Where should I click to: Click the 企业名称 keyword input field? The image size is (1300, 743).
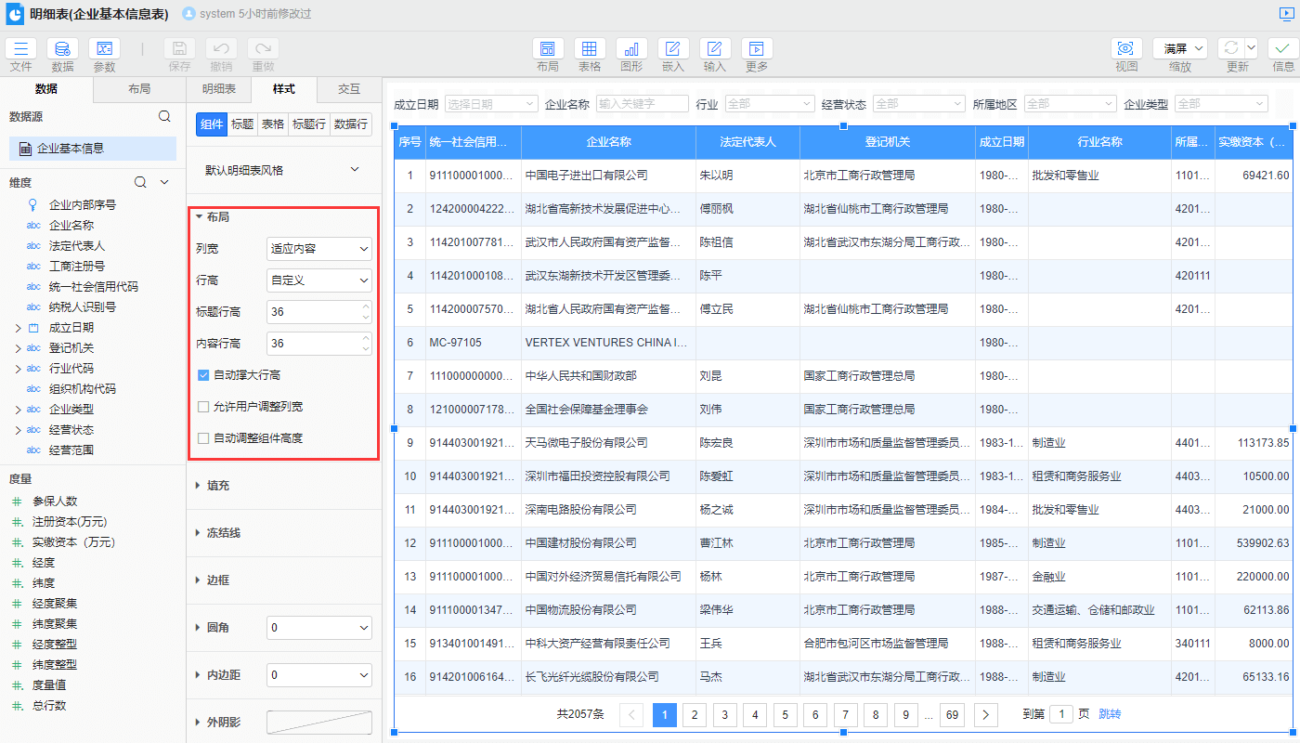(x=642, y=104)
